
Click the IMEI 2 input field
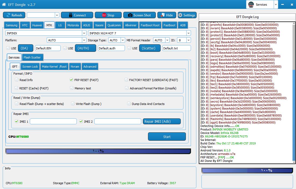(x=118, y=121)
